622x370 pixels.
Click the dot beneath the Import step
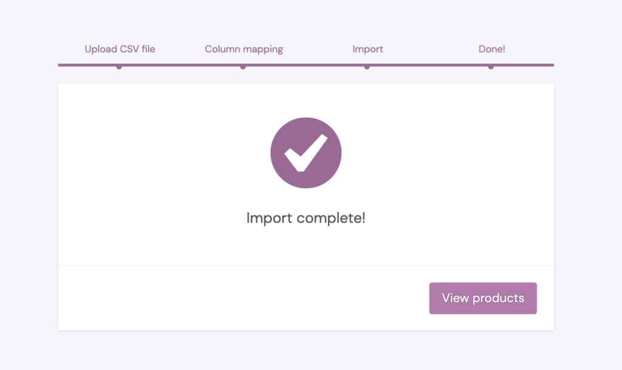pos(367,67)
